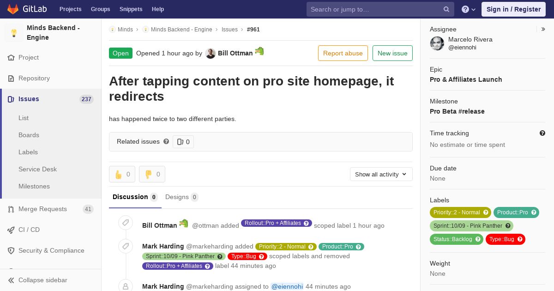
Task: Open the Groups menu in top navbar
Action: pos(101,9)
